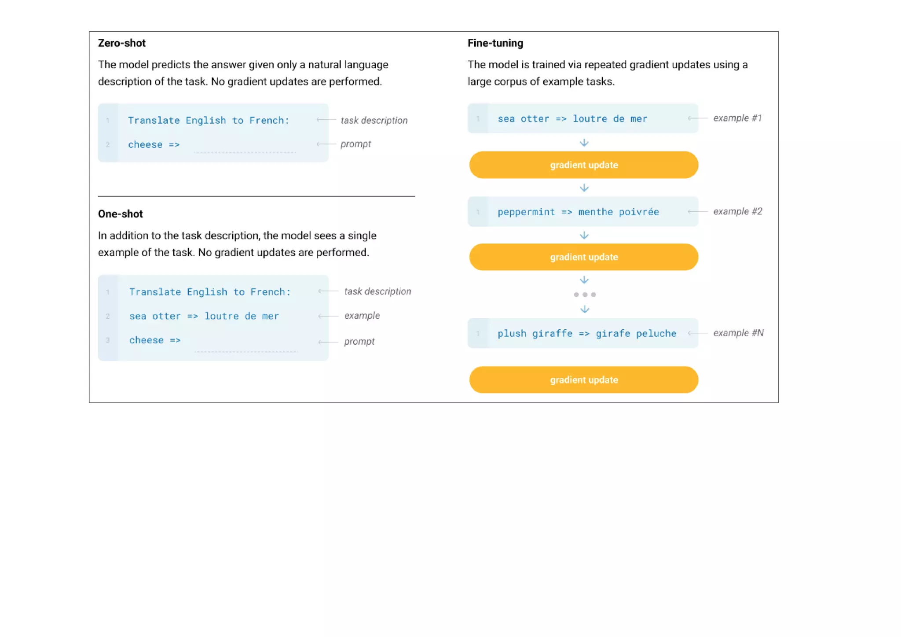Click the arrow above plush giraffe example
Screen dimensions: 901x637
pyautogui.click(x=584, y=309)
